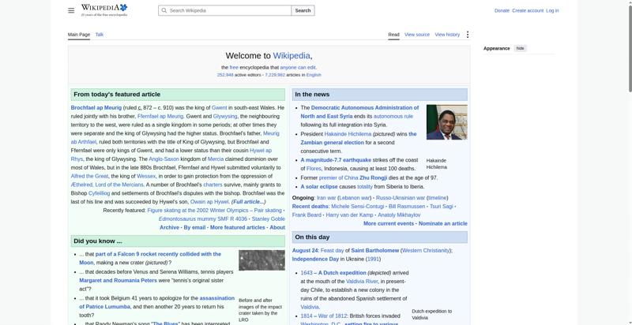Open the Hywel ap Rhys link
This screenshot has width=632, height=325.
tap(261, 151)
